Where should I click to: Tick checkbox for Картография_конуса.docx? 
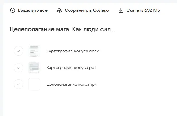tap(19, 51)
